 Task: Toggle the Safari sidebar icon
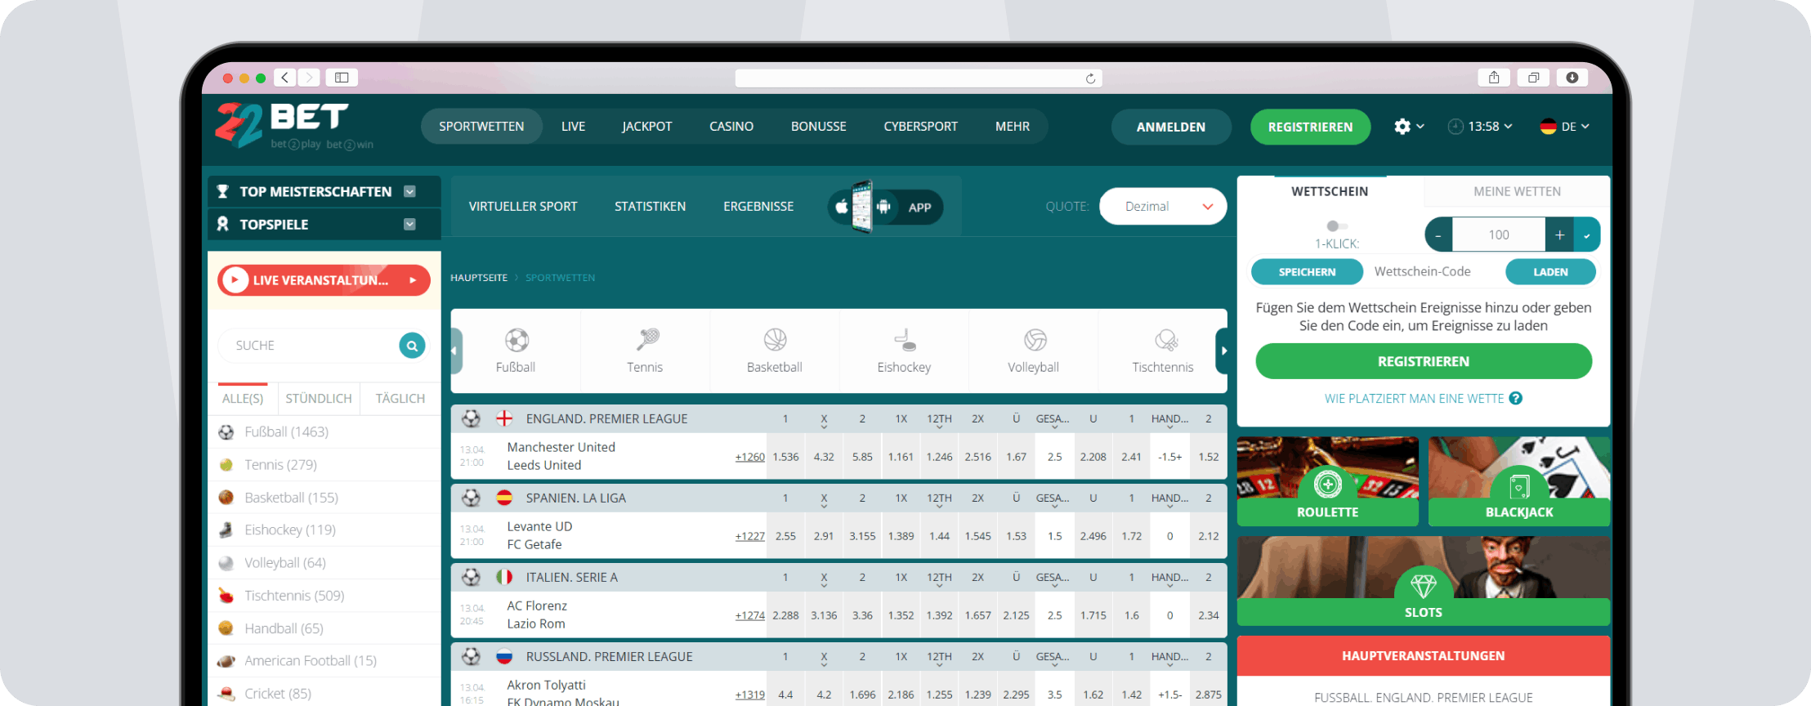tap(342, 78)
